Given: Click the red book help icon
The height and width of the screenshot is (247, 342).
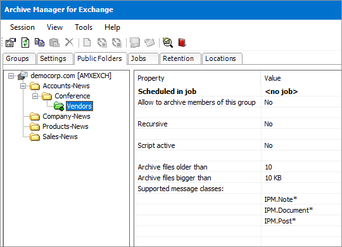Looking at the screenshot, I should click(182, 43).
